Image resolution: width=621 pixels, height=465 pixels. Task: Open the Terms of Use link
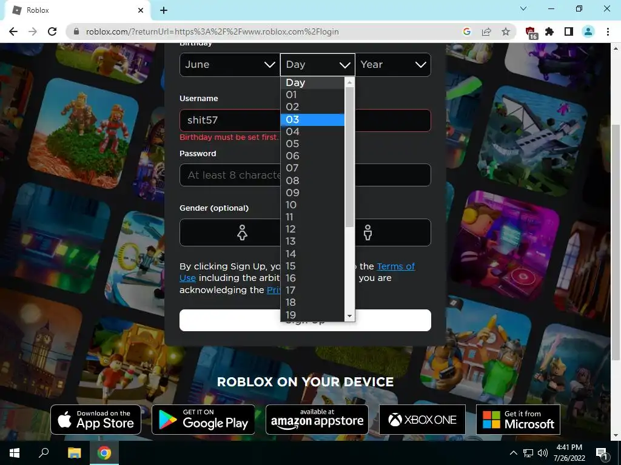click(x=297, y=272)
